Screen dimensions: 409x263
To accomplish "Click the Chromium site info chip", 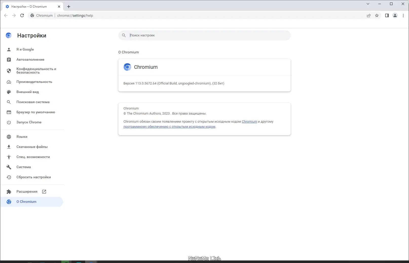I will click(42, 15).
